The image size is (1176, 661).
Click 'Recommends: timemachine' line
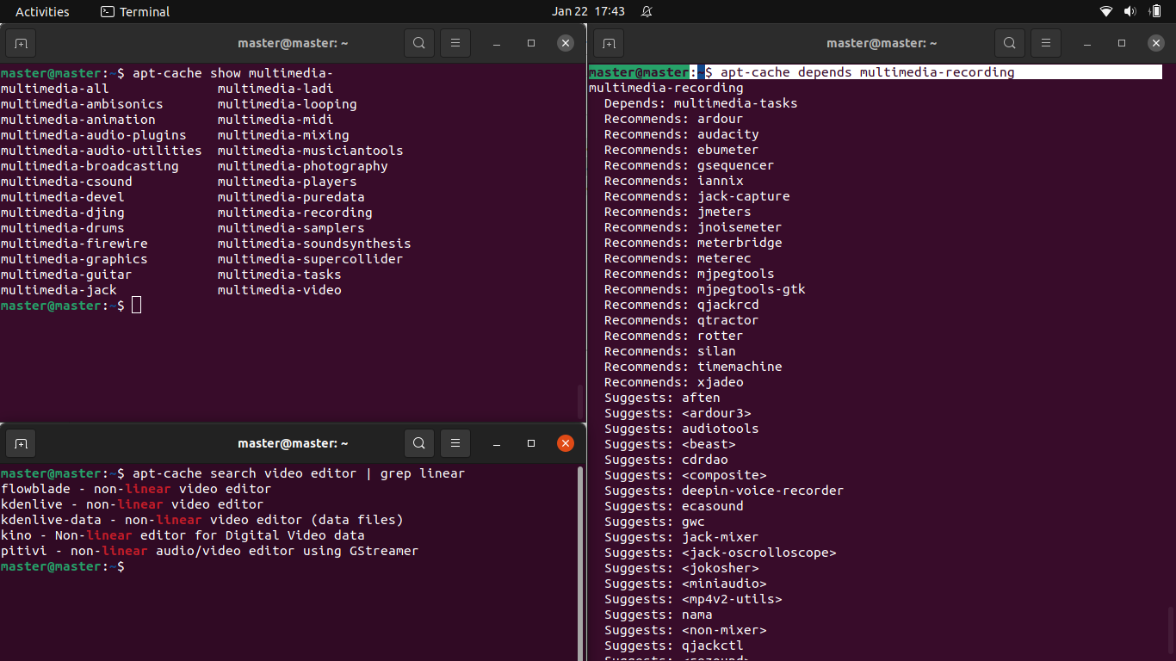point(693,367)
